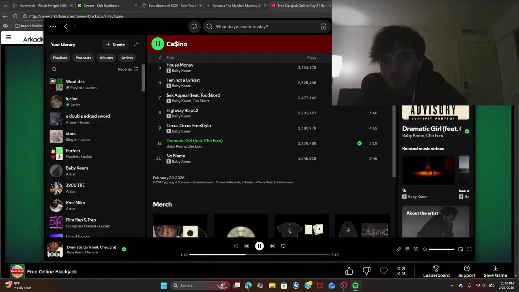Toggle saved checkmark on Dramatic Girl track row
This screenshot has height=292, width=519.
point(359,143)
